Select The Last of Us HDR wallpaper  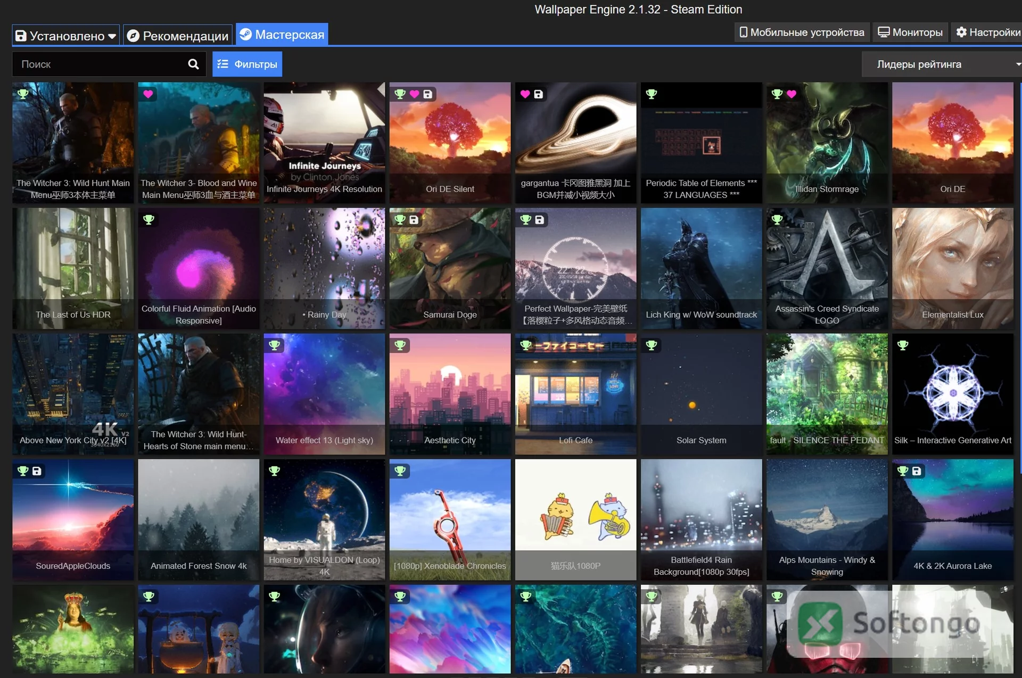click(x=73, y=269)
